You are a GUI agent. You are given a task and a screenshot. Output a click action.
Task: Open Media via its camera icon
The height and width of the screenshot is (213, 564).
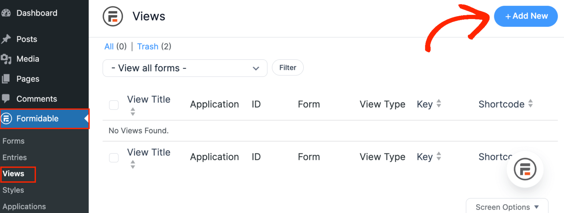[6, 59]
